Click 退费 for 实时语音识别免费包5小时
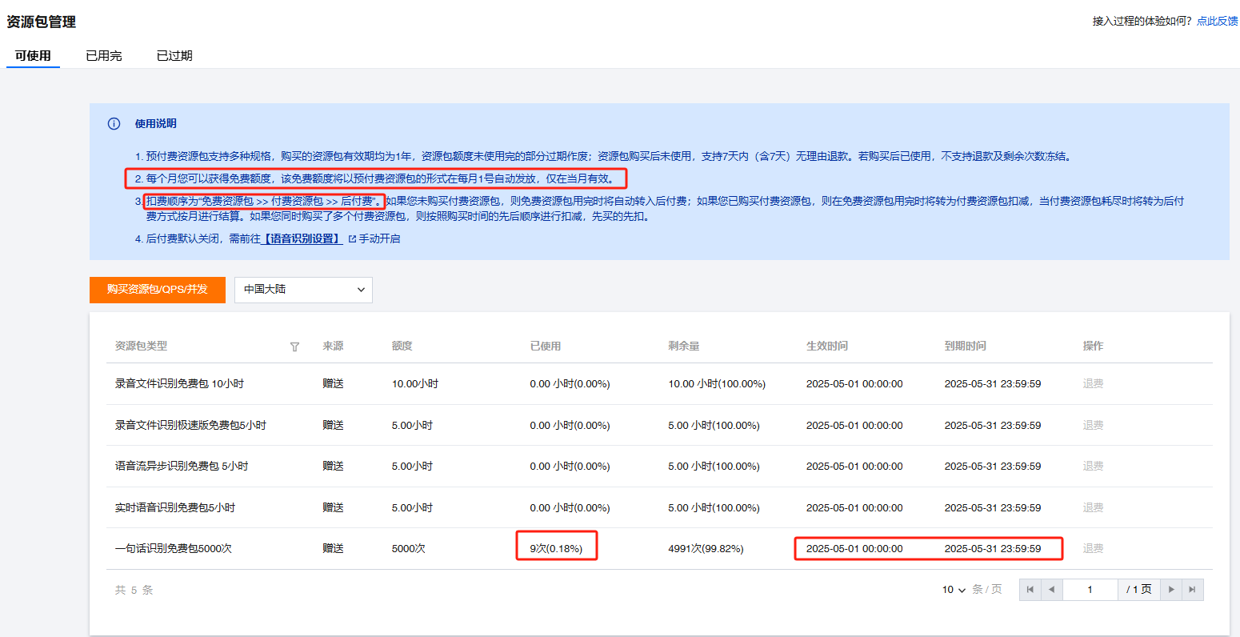The image size is (1240, 637). point(1093,508)
